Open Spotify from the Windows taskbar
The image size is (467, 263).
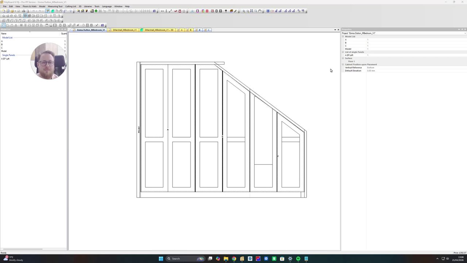pyautogui.click(x=298, y=259)
